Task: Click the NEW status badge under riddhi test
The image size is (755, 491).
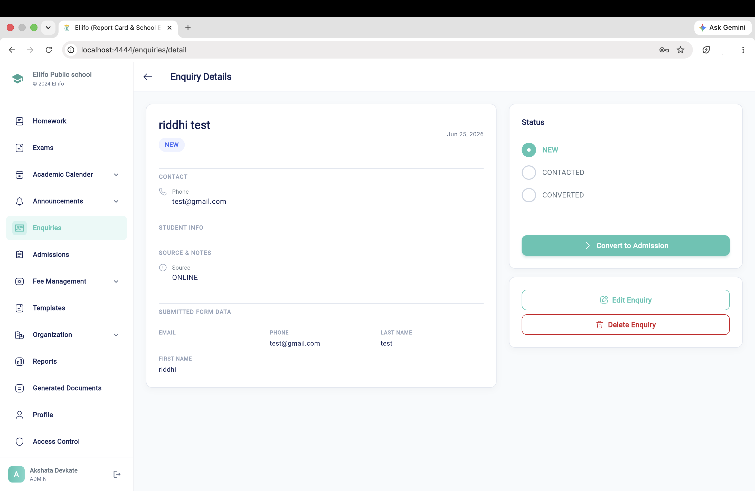Action: click(x=172, y=145)
